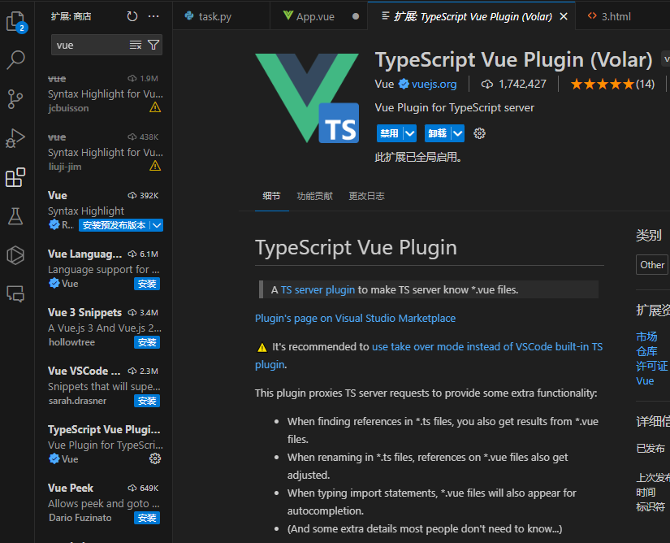The height and width of the screenshot is (543, 670).
Task: Select the 更改日志 changelog tab
Action: click(366, 196)
